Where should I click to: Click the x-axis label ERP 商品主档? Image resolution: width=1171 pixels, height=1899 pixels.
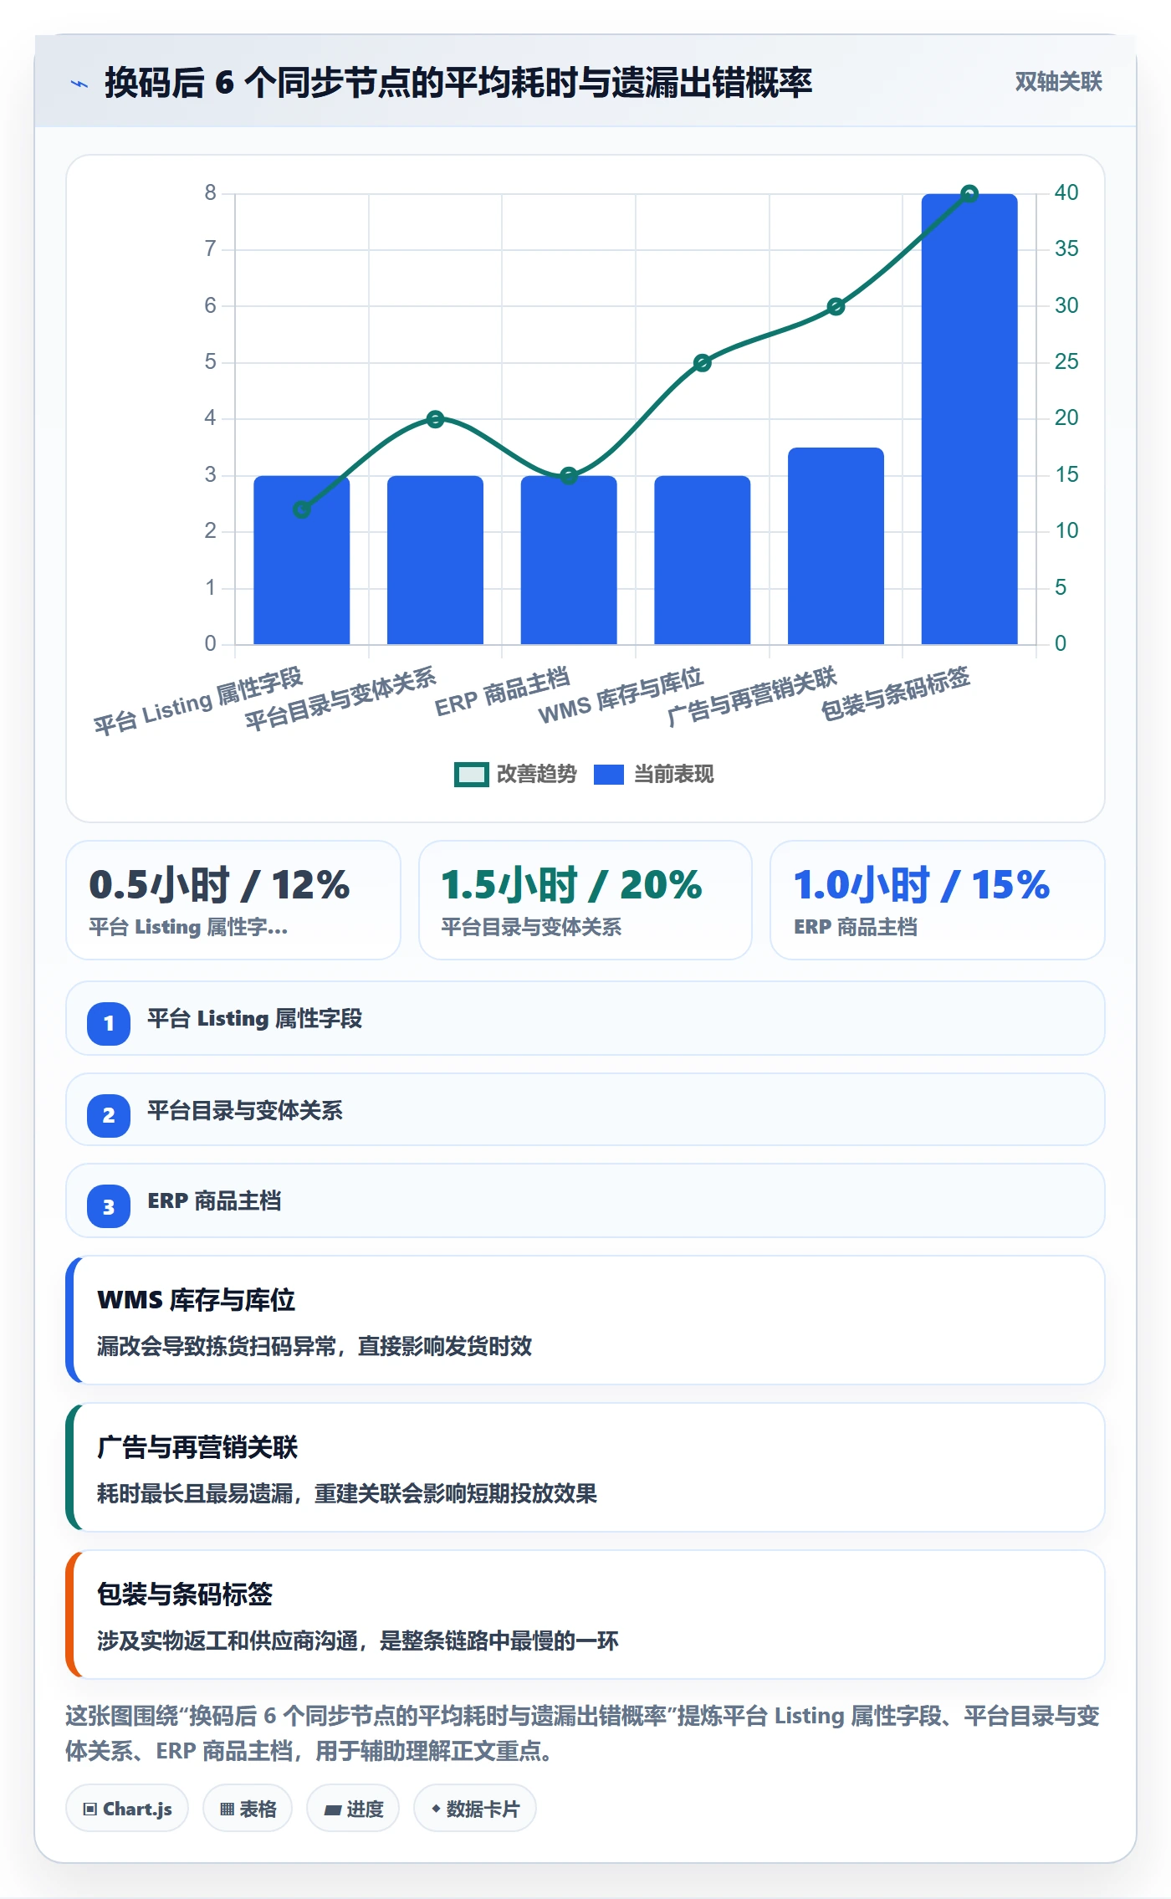[502, 692]
